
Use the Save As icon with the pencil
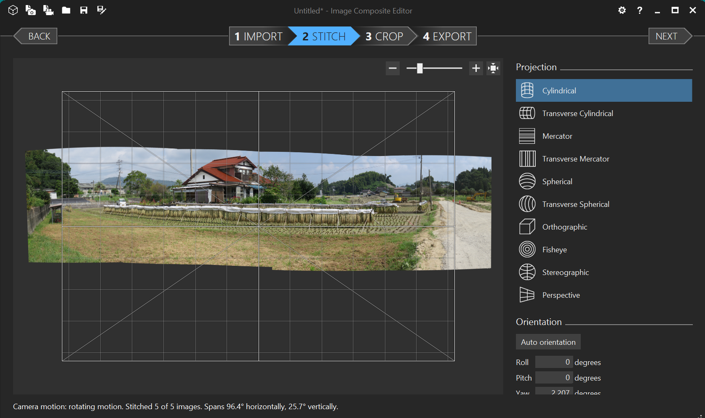(101, 10)
